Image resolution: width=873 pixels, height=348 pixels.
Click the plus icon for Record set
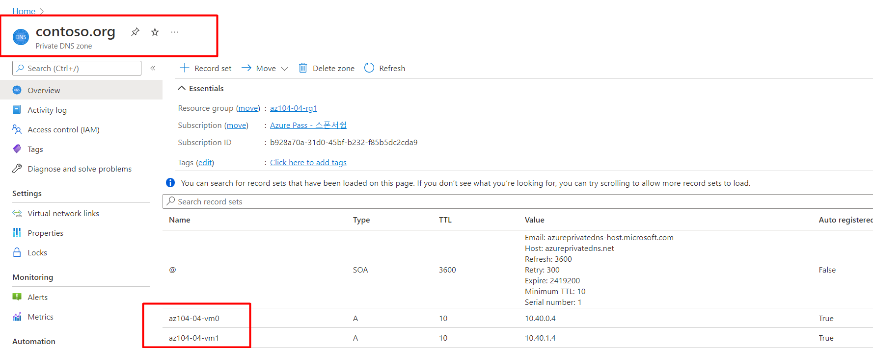[185, 68]
